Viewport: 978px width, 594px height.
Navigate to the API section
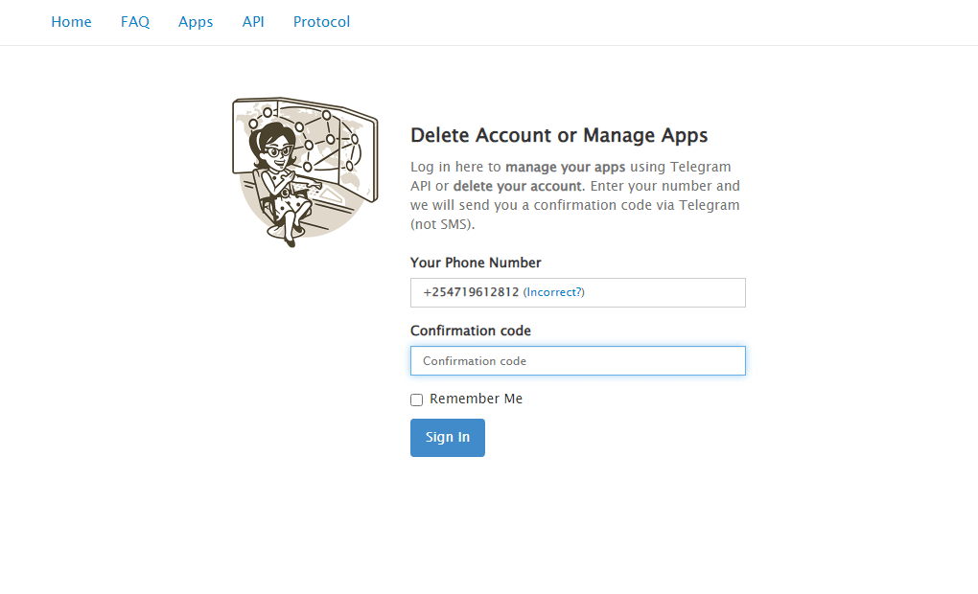point(253,22)
